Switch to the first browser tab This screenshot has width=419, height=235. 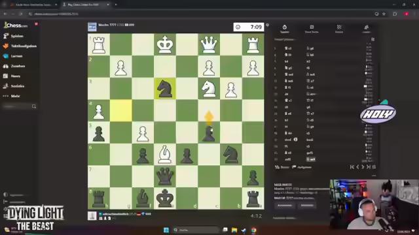(x=33, y=5)
